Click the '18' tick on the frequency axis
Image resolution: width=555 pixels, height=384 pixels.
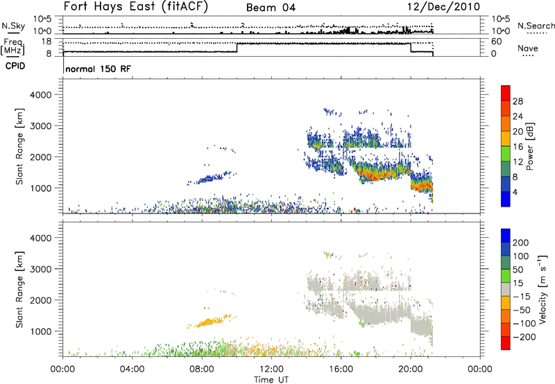point(46,42)
